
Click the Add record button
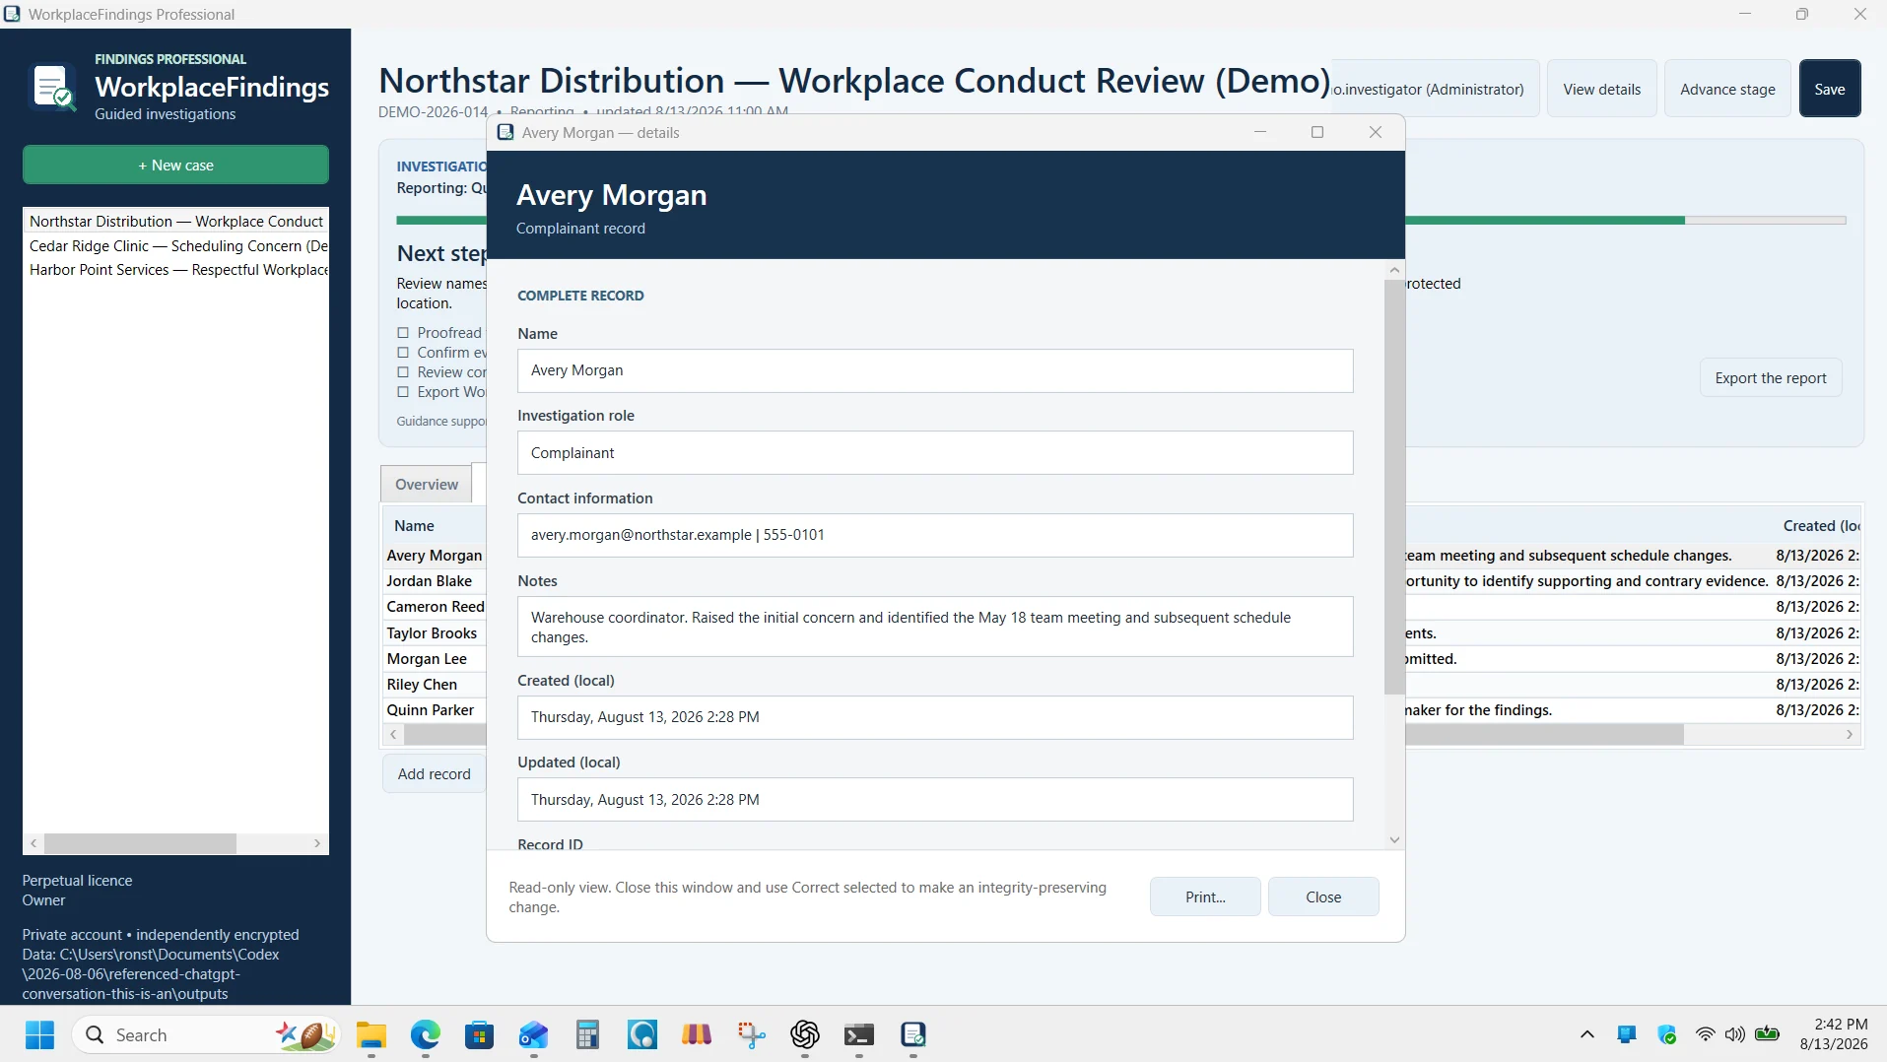pyautogui.click(x=434, y=774)
